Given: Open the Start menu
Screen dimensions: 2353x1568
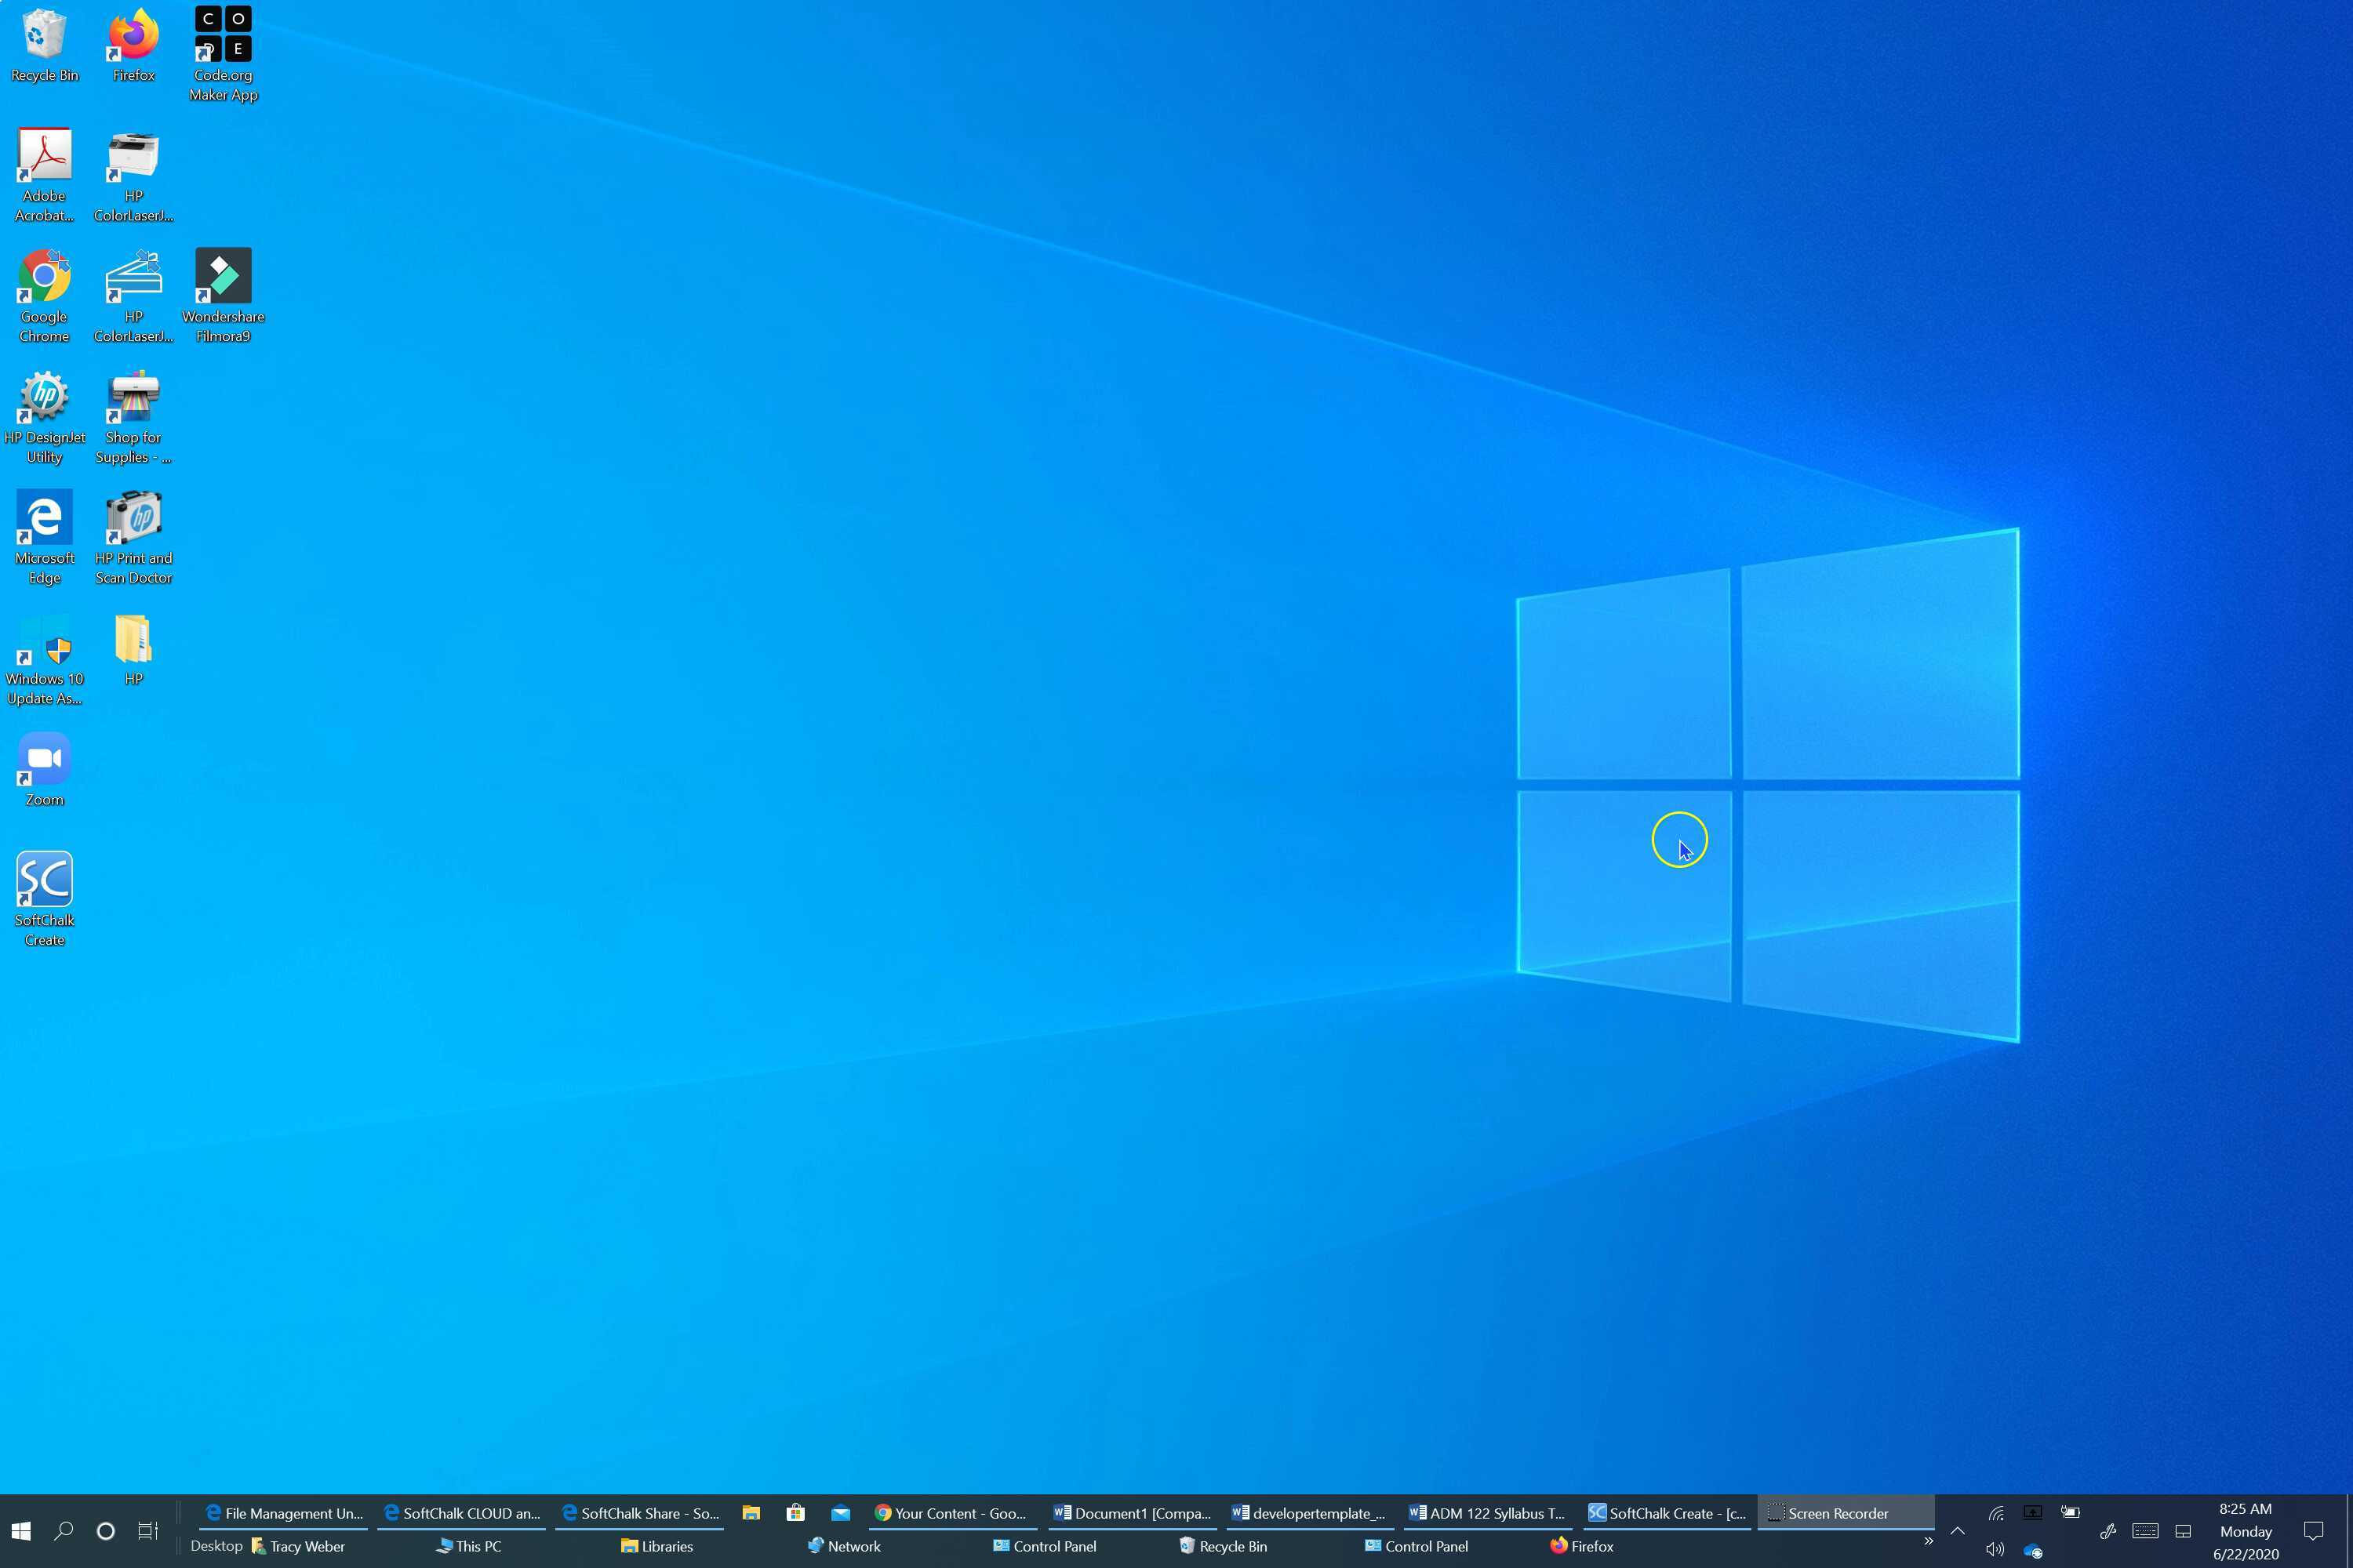Looking at the screenshot, I should click(20, 1531).
